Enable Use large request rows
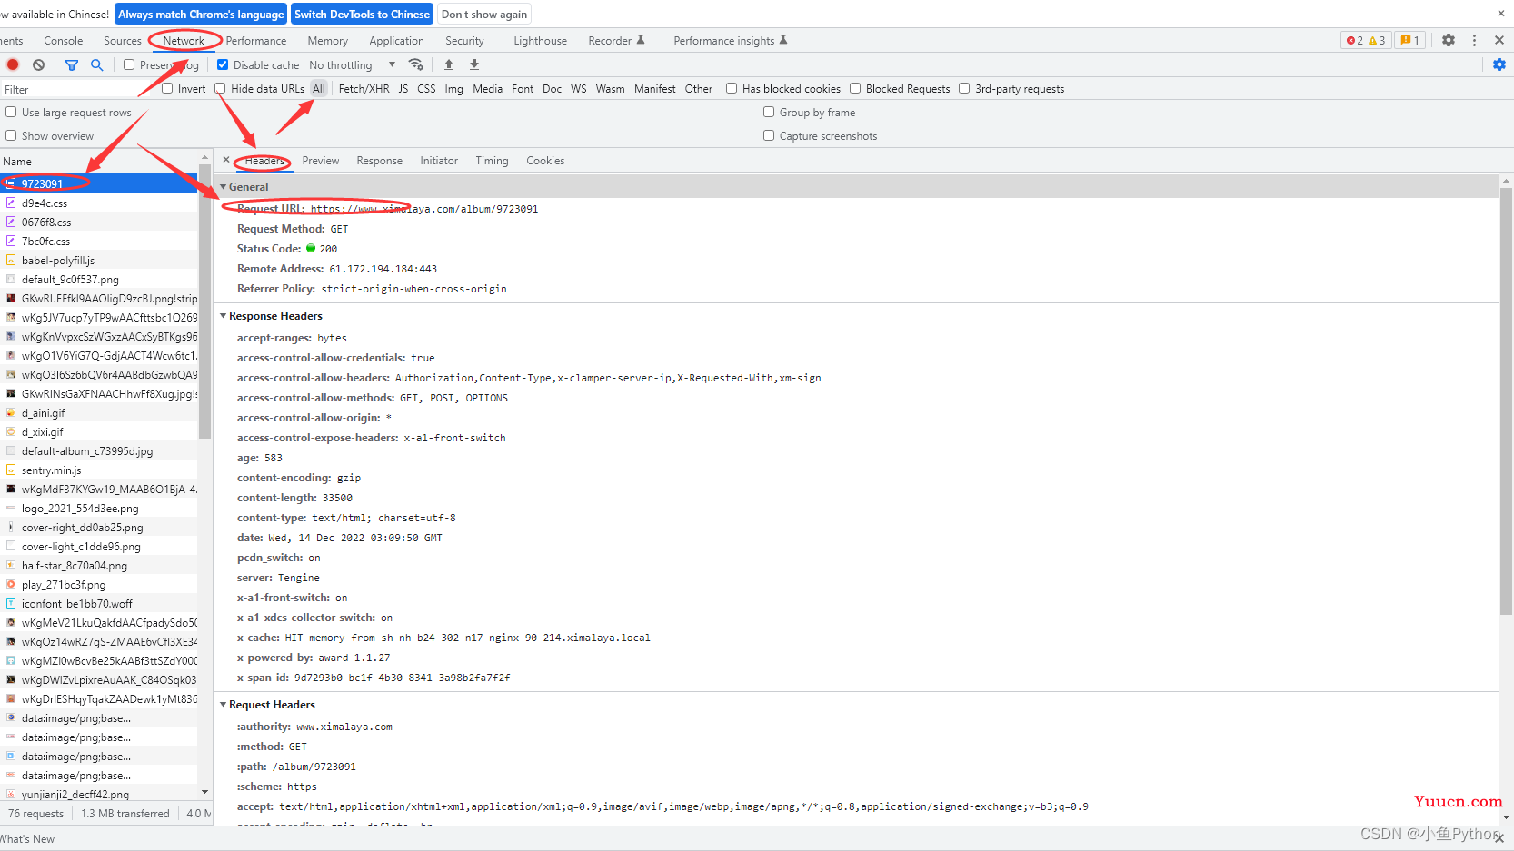This screenshot has height=851, width=1514. (11, 112)
